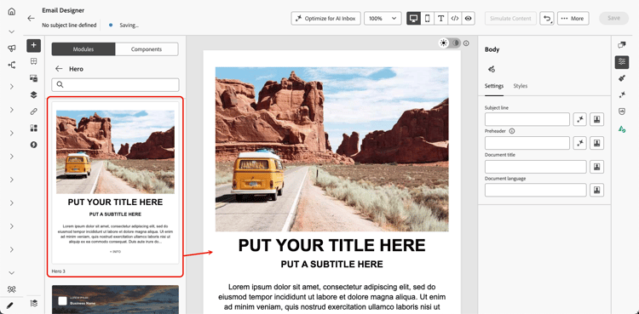Click the Simulate Content button
Viewport: 639px width, 314px height.
(510, 19)
